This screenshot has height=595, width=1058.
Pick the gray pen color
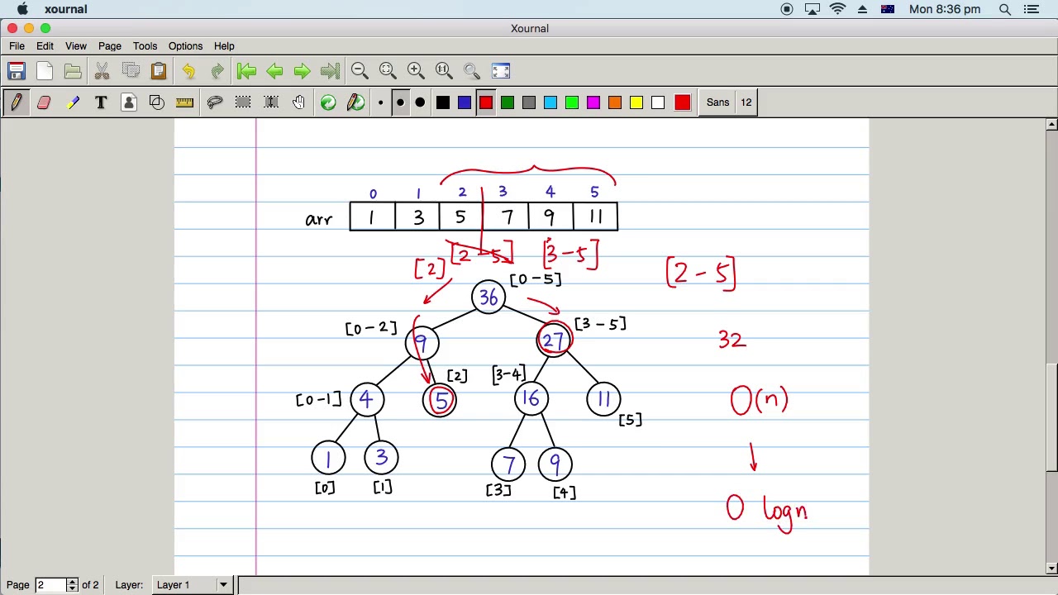[x=529, y=102]
